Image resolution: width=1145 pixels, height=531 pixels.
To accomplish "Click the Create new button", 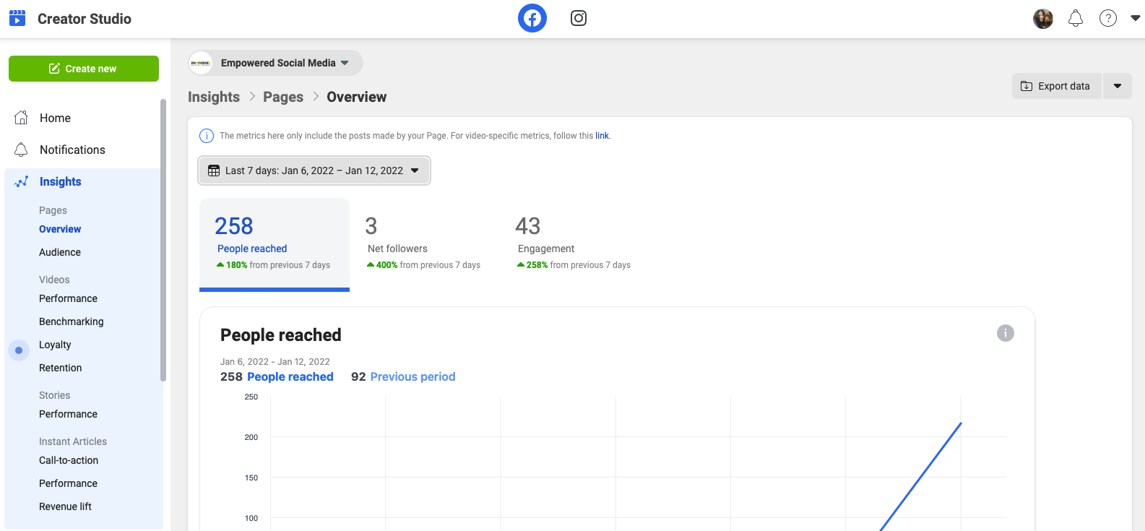I will click(84, 69).
